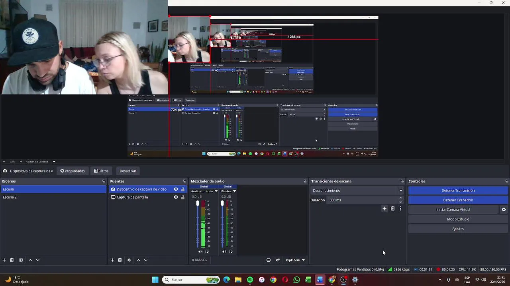Delete selected scene with Escenas trash icon
This screenshot has height=286, width=510.
pyautogui.click(x=12, y=260)
